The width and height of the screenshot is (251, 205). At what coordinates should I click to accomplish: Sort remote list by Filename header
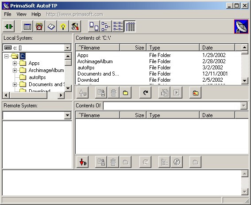(x=98, y=115)
